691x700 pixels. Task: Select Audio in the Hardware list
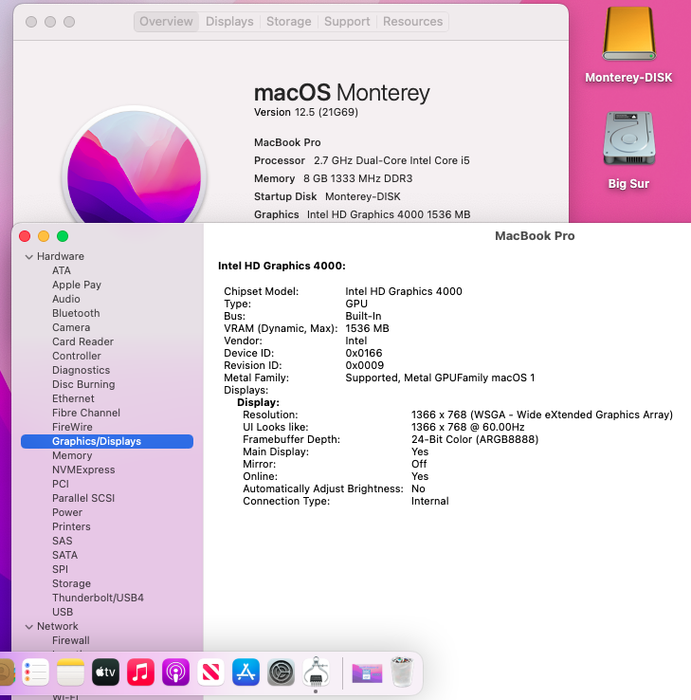[x=66, y=299]
